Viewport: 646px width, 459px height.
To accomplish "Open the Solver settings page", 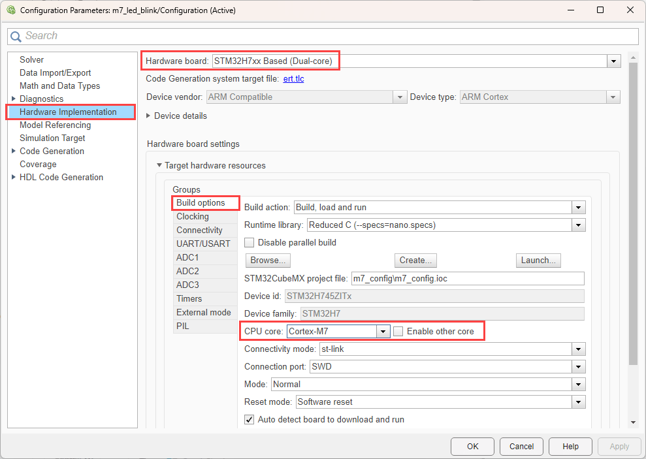I will [31, 59].
